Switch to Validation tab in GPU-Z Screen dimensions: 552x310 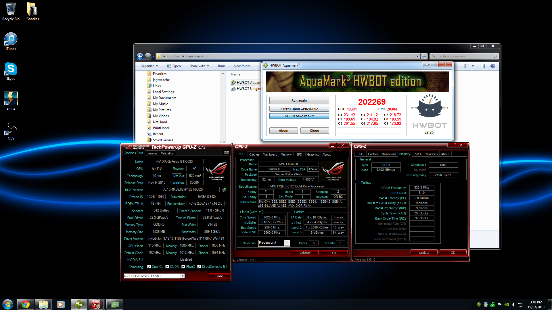tap(167, 153)
